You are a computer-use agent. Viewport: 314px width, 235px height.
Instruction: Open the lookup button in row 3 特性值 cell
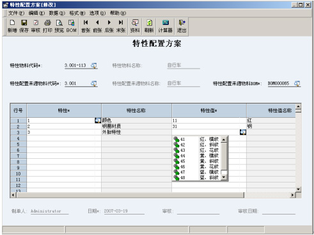point(243,133)
